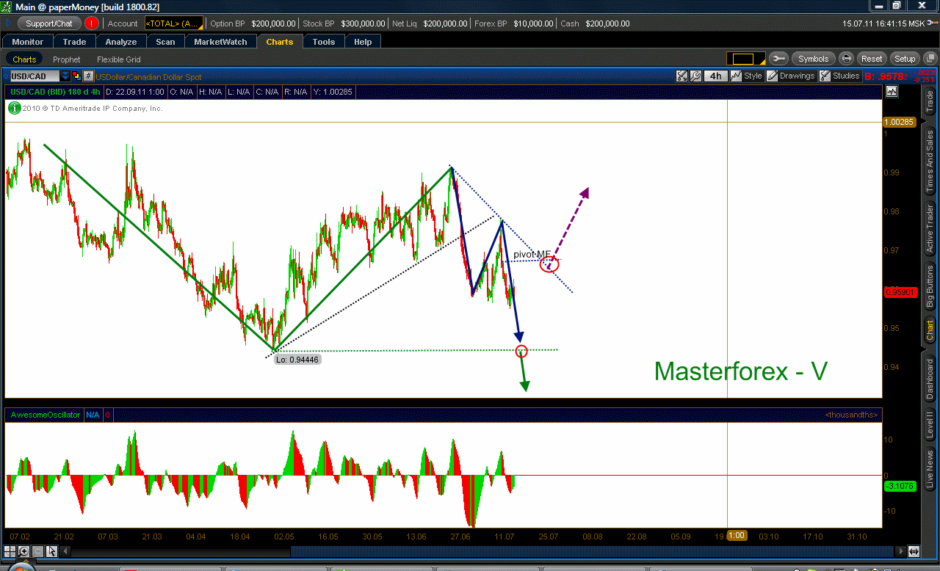This screenshot has height=571, width=940.
Task: Open the Prophet sub-tab
Action: pyautogui.click(x=67, y=59)
